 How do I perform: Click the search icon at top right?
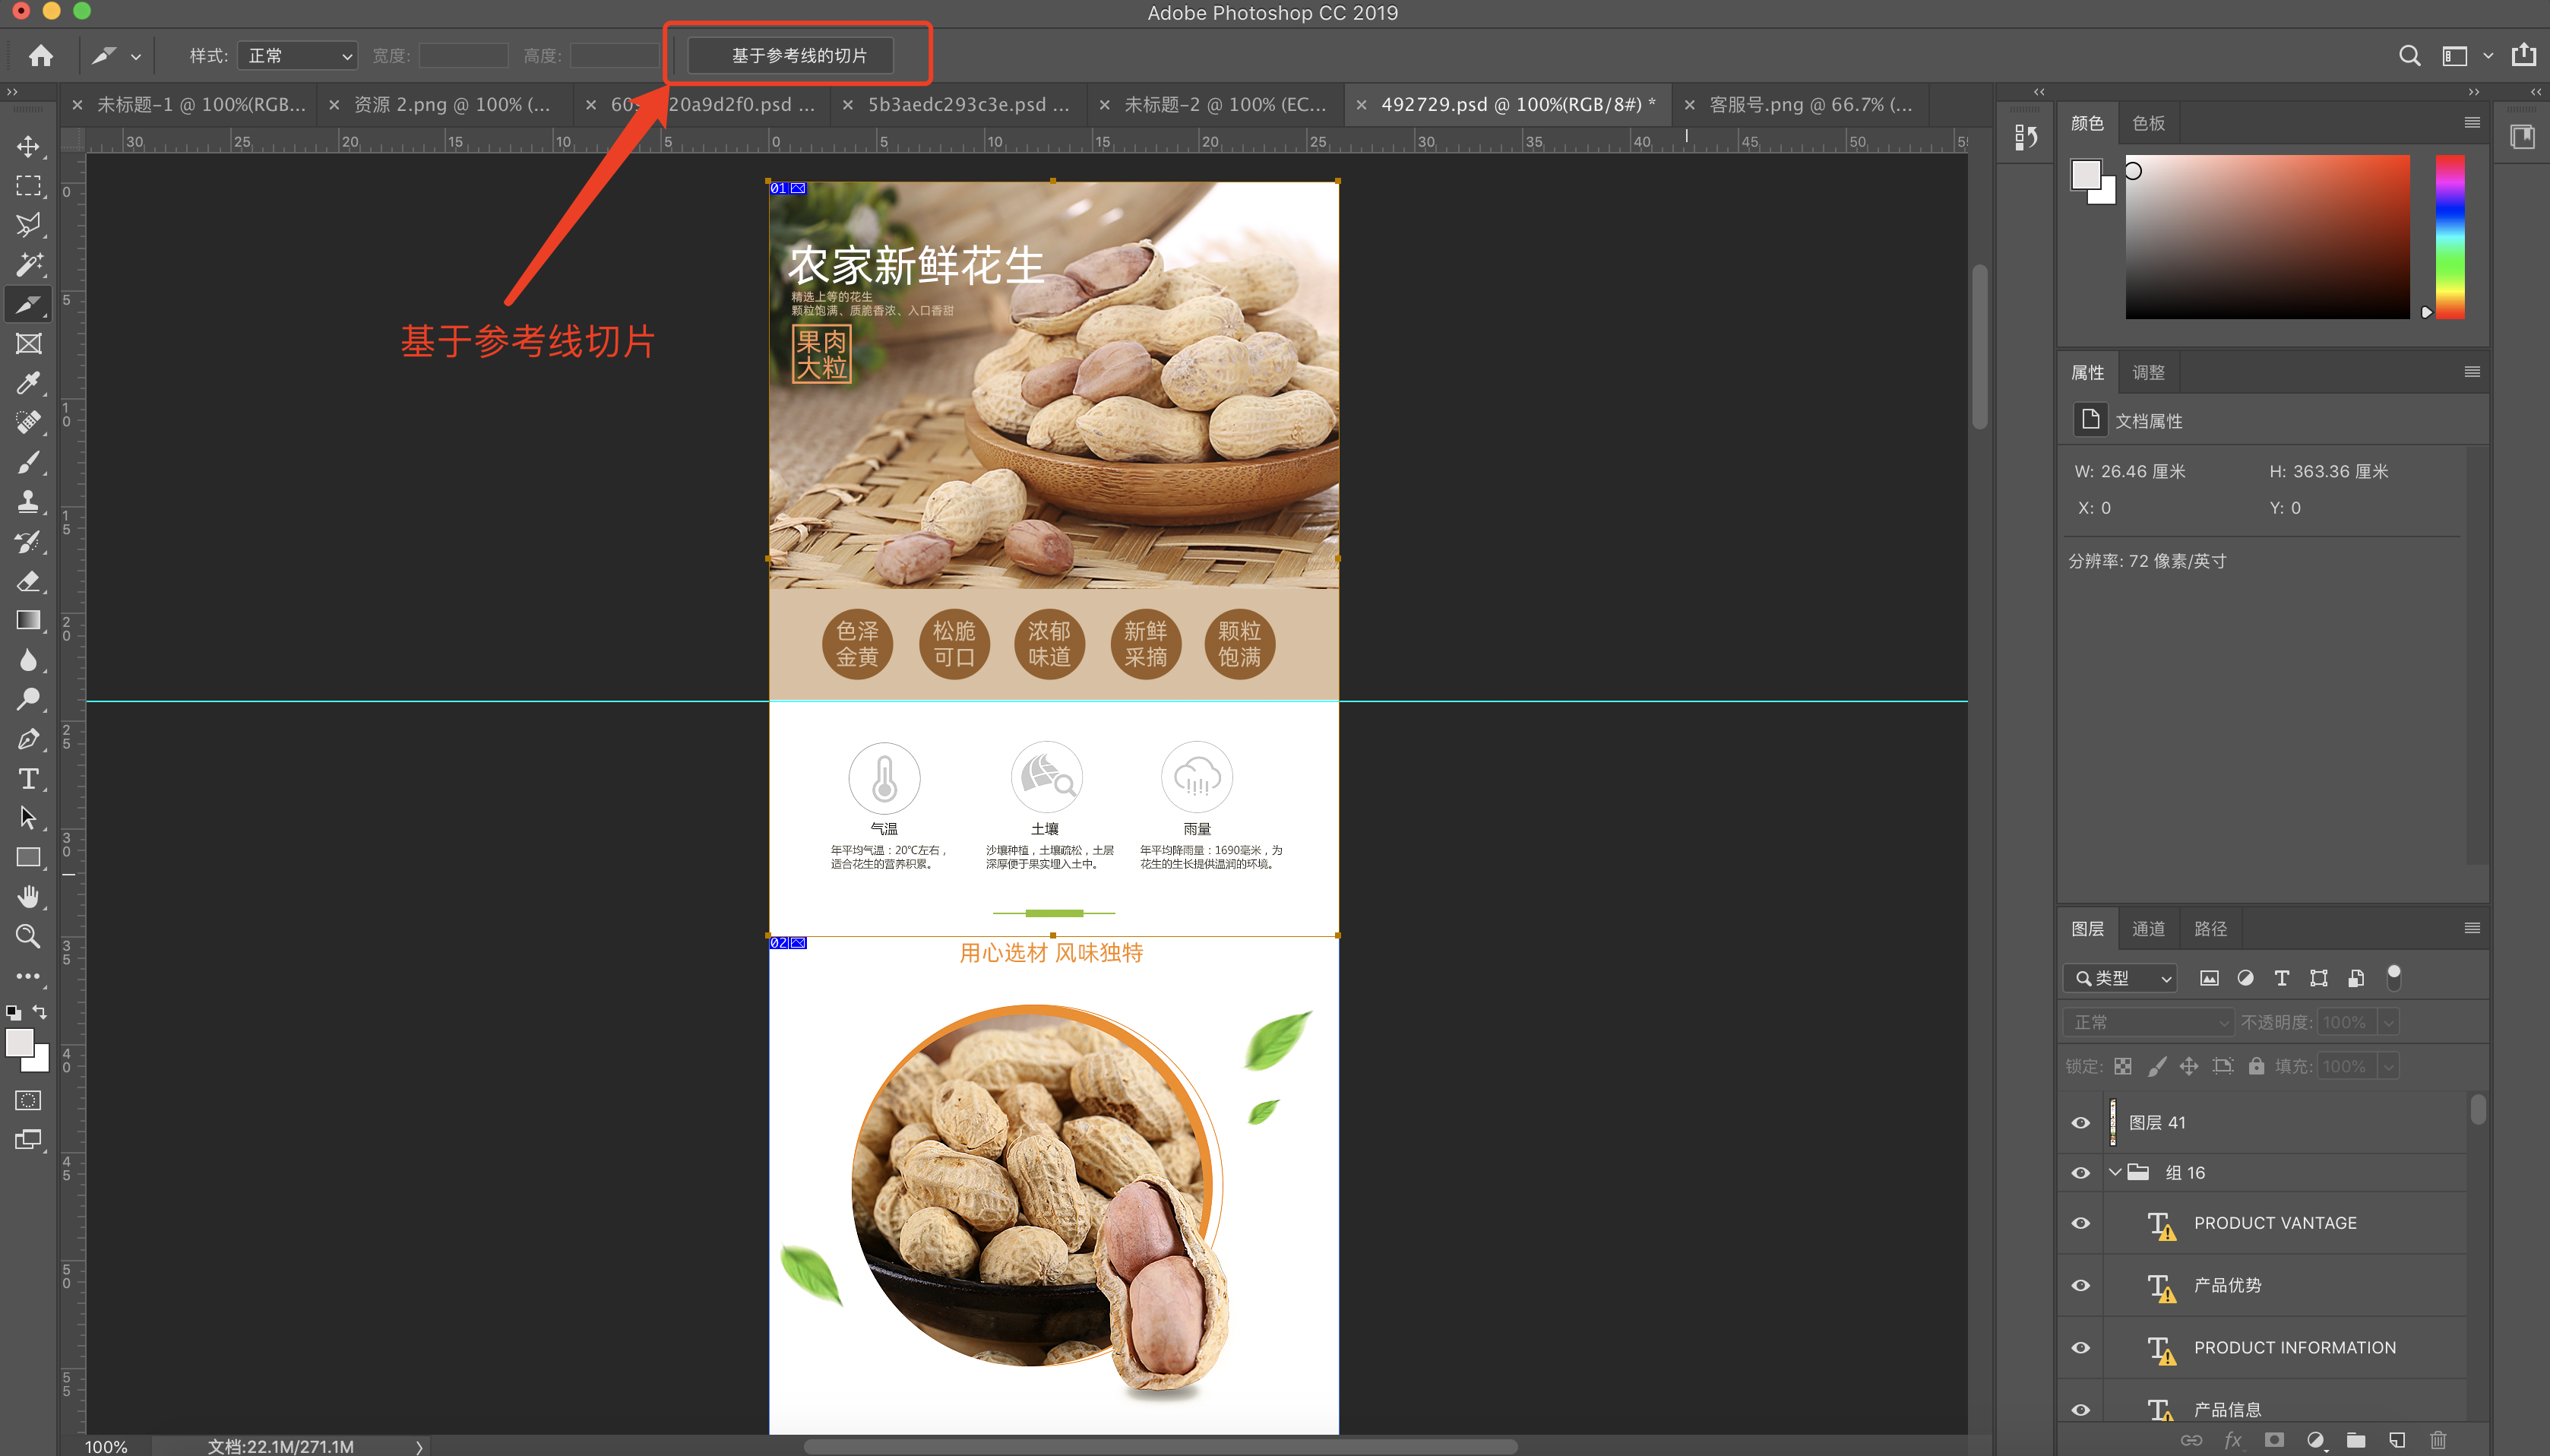point(2409,56)
